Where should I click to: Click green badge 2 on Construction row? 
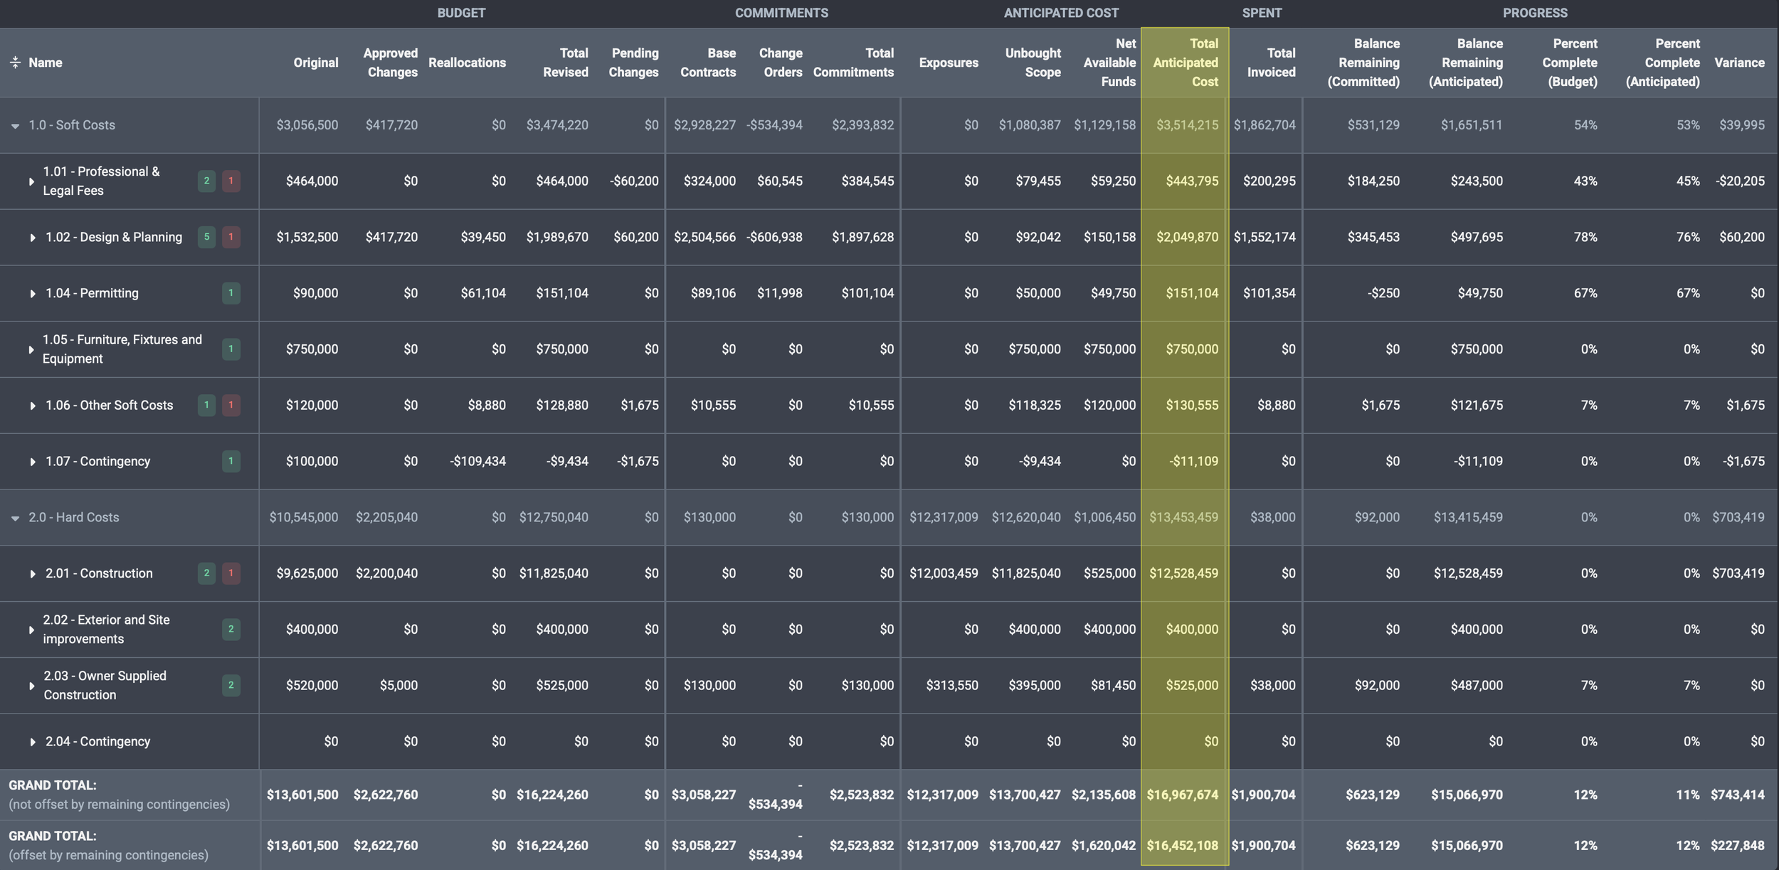pyautogui.click(x=206, y=573)
